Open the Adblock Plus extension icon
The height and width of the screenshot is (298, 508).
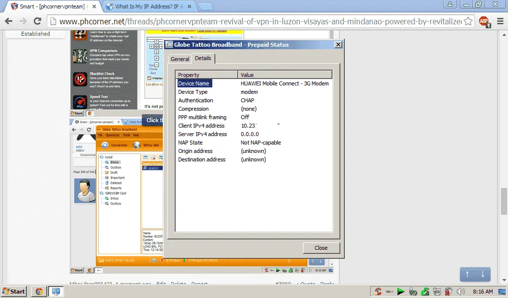(x=485, y=22)
